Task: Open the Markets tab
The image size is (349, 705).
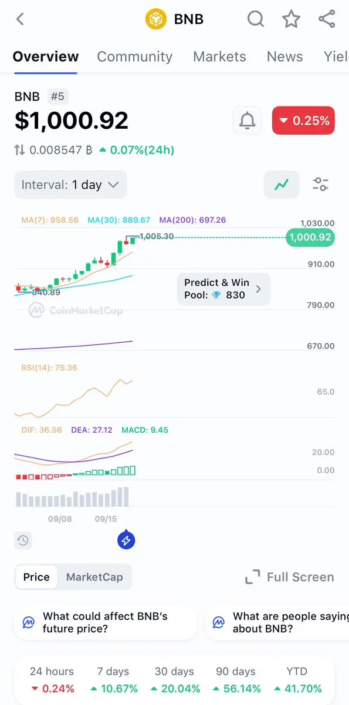Action: [219, 56]
